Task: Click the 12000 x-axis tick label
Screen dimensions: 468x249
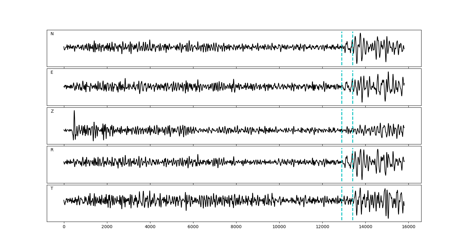Action: 322,227
